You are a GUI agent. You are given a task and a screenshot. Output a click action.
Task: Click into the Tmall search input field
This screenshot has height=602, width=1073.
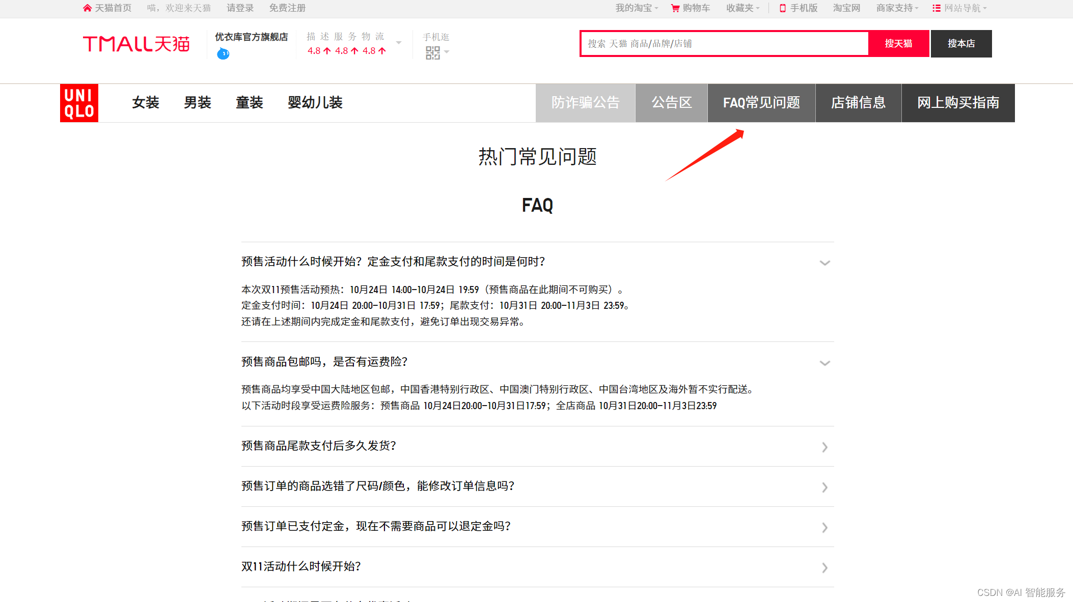coord(724,44)
